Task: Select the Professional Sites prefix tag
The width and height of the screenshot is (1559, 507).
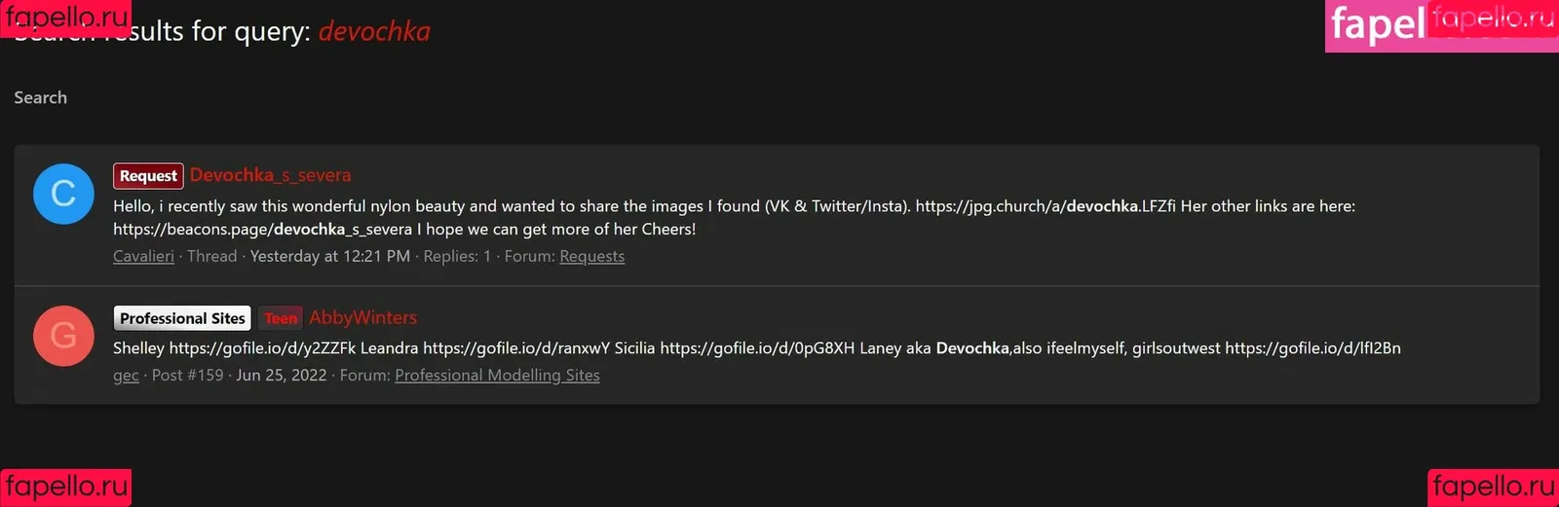Action: 182,318
